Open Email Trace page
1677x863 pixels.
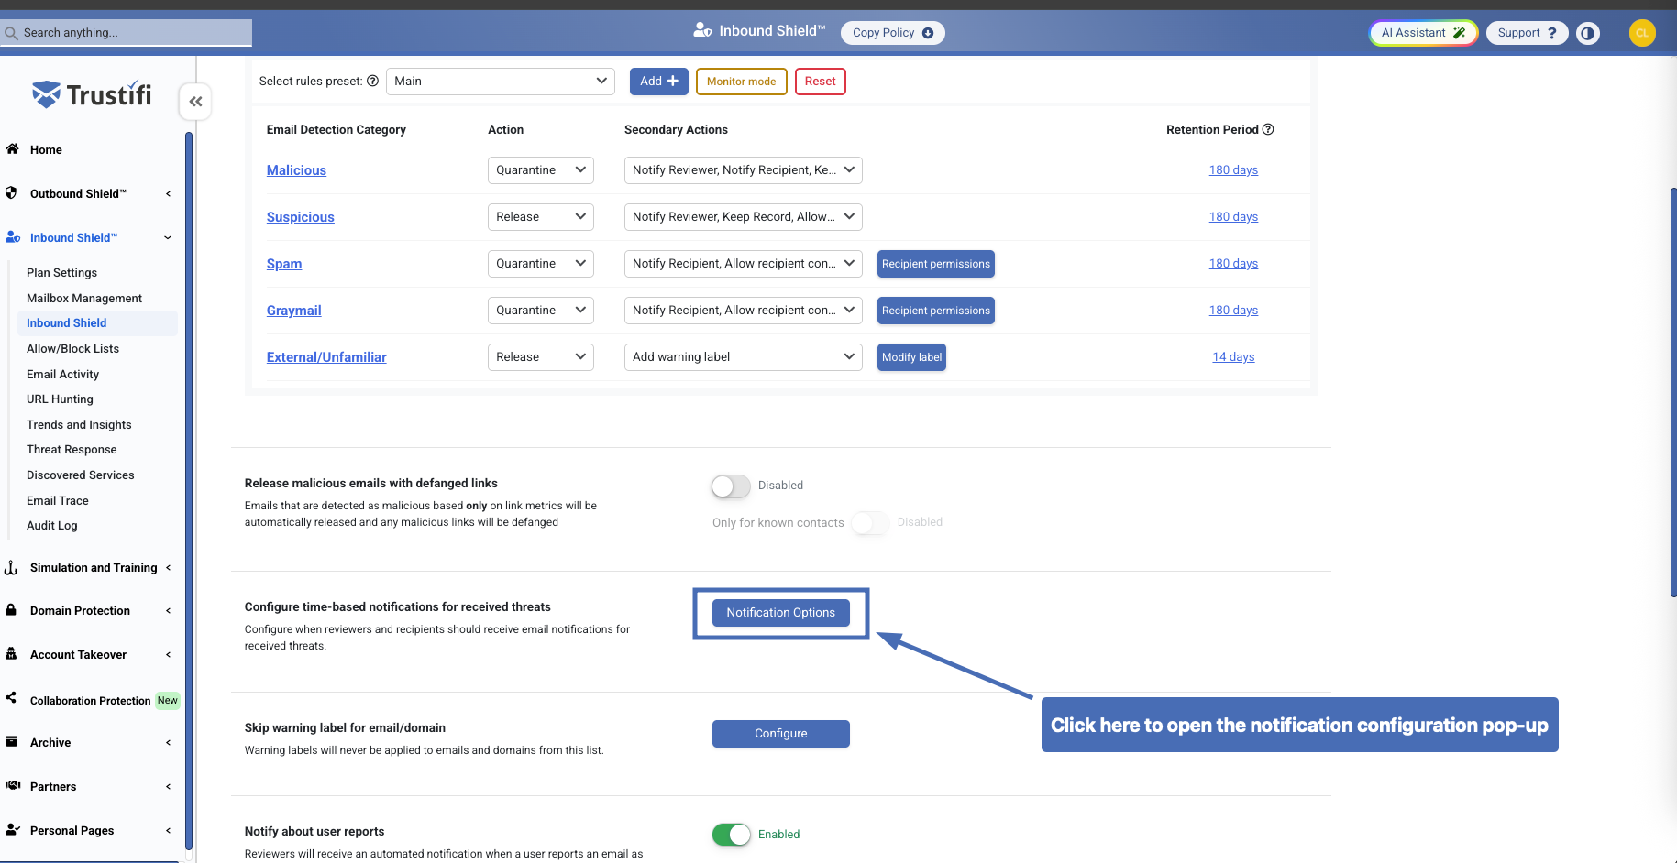pyautogui.click(x=58, y=501)
